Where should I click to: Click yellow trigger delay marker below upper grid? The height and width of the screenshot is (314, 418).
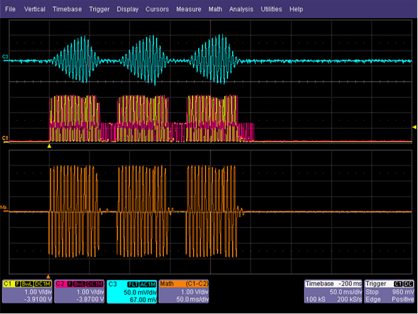point(50,146)
